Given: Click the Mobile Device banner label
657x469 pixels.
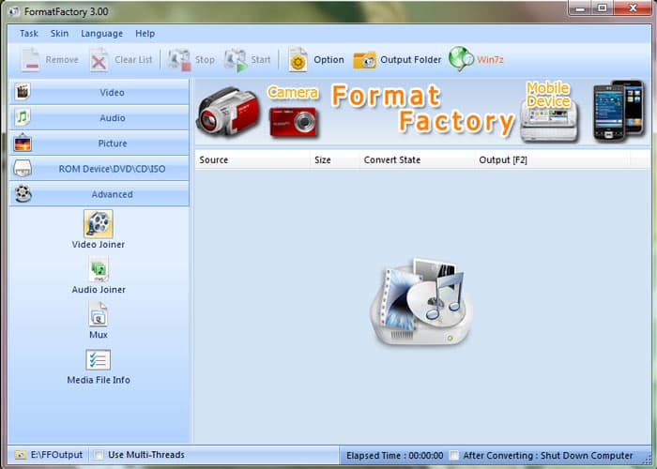Looking at the screenshot, I should (548, 95).
